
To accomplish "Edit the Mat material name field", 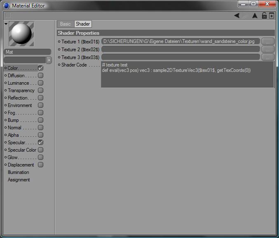I will 27,52.
